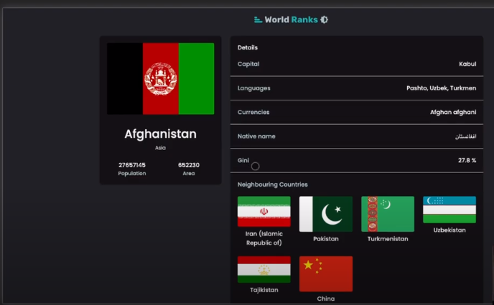Open the Turkmenistan neighbour flag
494x305 pixels.
coord(388,214)
